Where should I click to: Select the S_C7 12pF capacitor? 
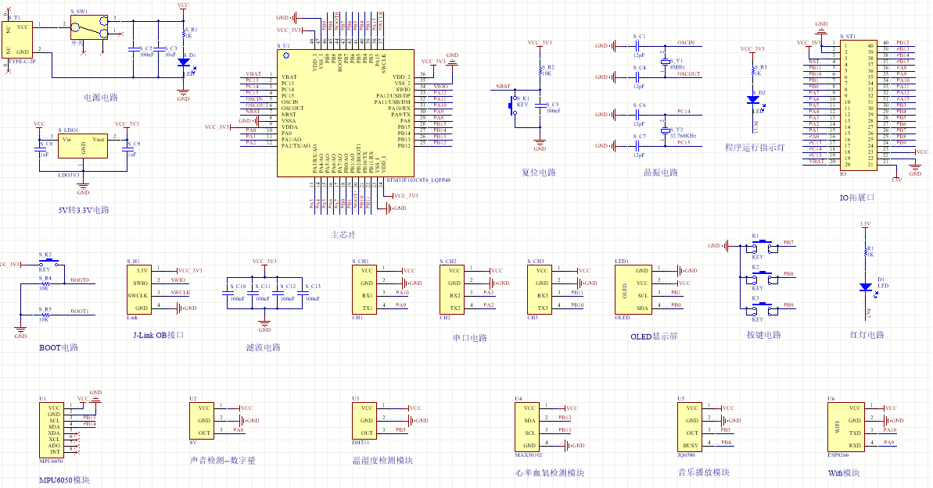[637, 146]
